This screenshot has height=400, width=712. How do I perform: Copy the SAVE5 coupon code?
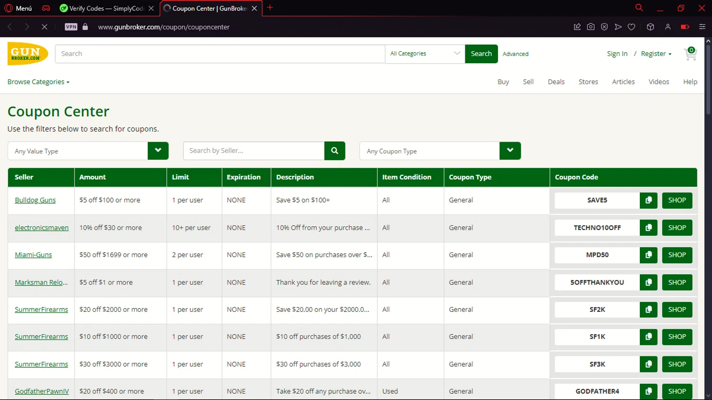[x=648, y=200]
